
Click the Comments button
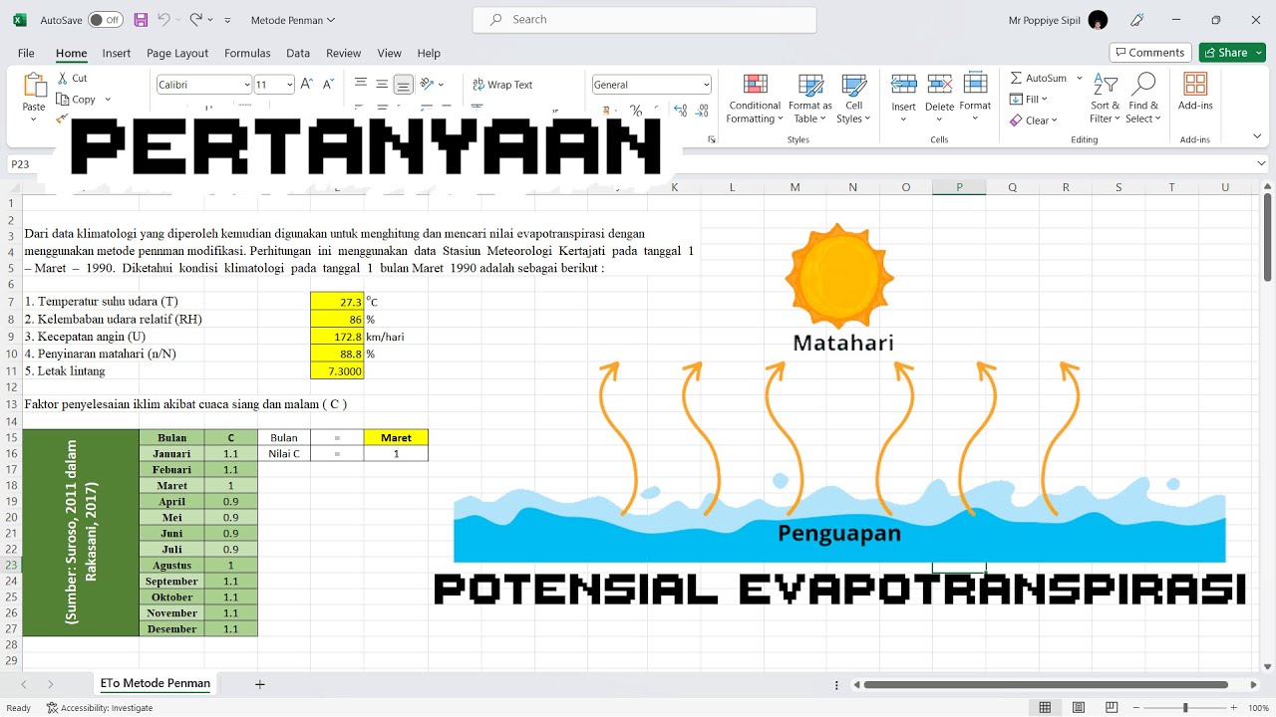pyautogui.click(x=1149, y=53)
